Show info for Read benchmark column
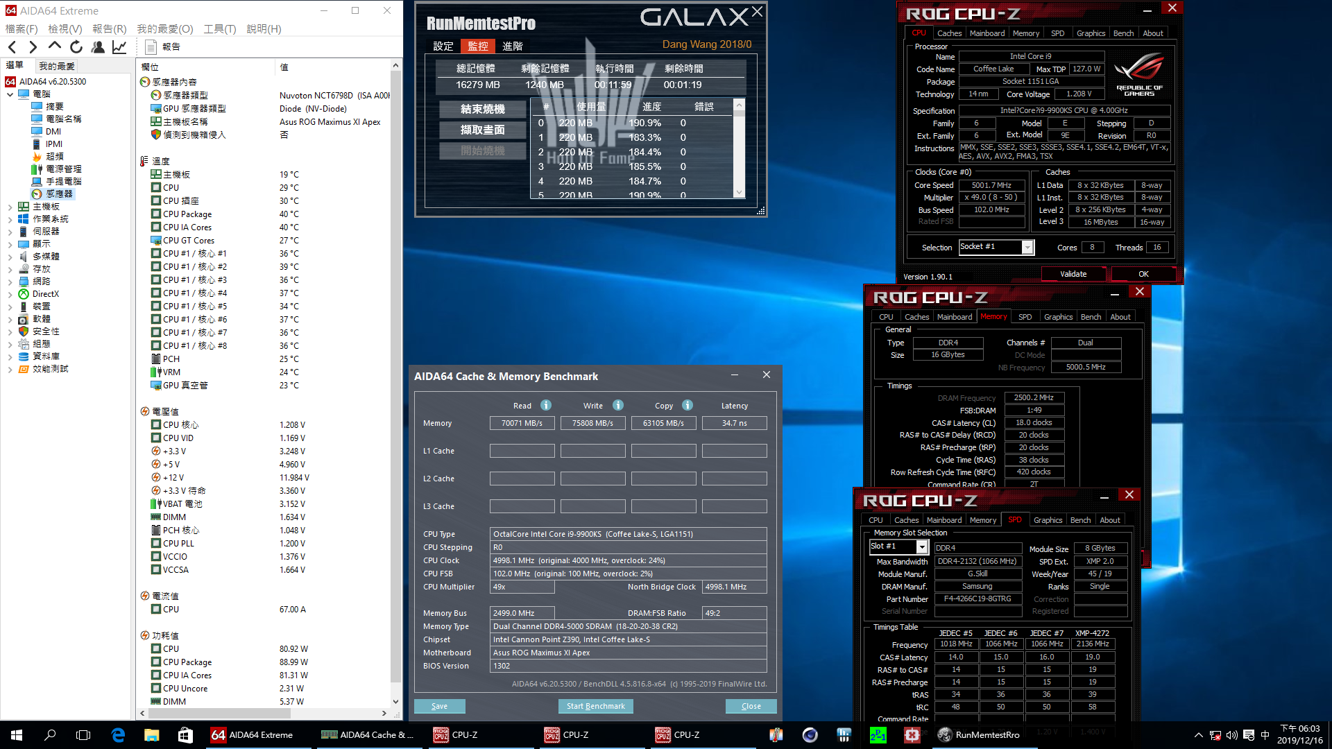Viewport: 1332px width, 749px height. (546, 405)
